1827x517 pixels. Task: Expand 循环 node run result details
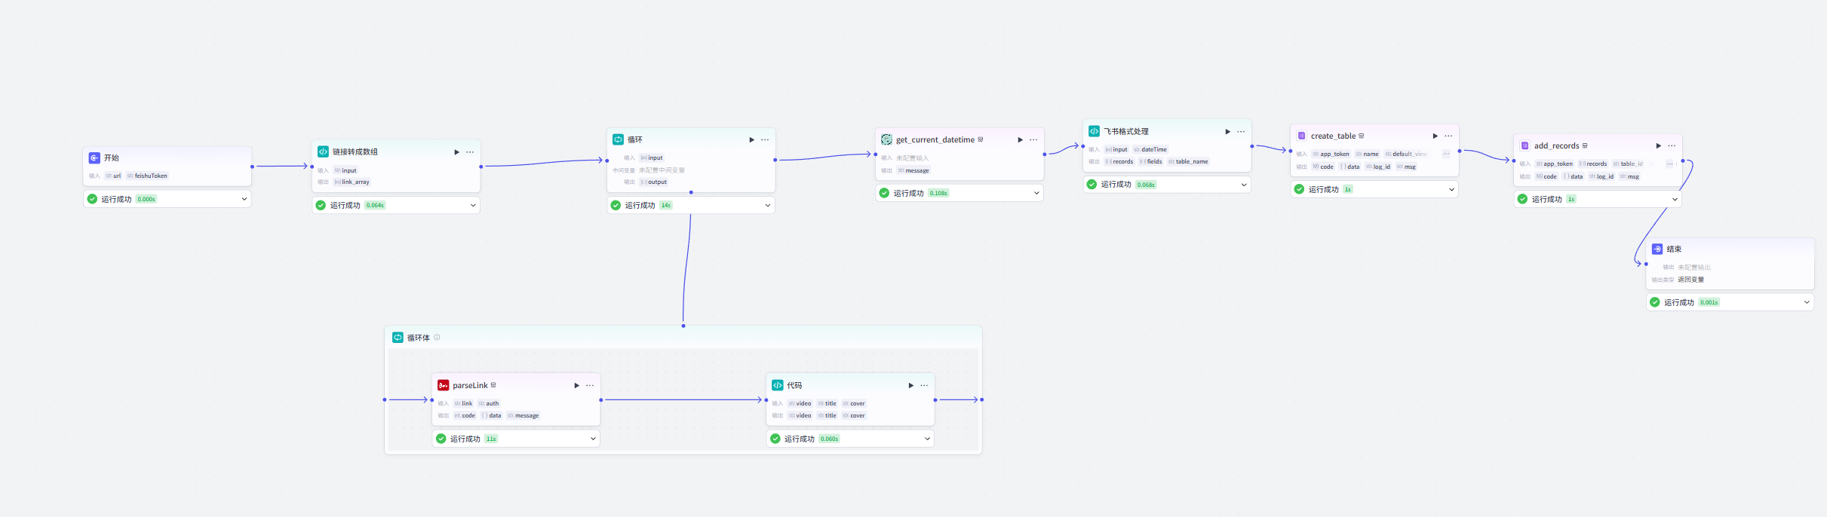pos(767,205)
